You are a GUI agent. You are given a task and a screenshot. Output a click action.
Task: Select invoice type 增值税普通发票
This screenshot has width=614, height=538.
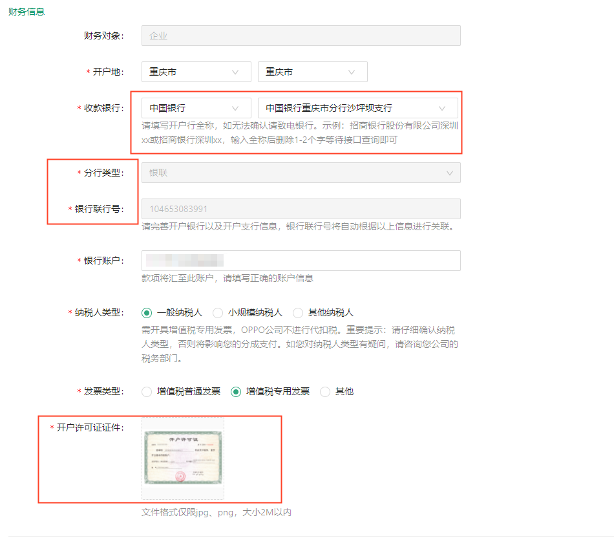point(146,391)
